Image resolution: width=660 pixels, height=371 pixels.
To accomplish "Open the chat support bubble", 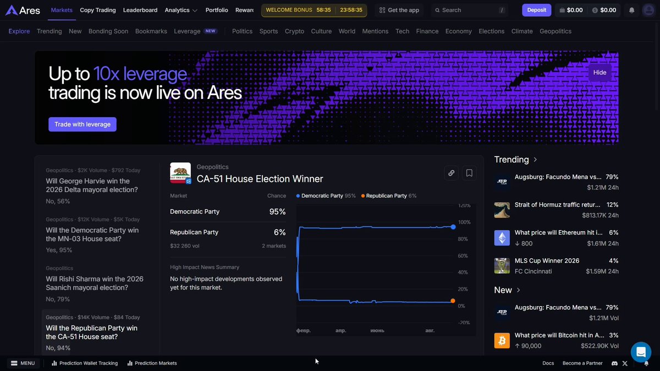I will [x=641, y=352].
